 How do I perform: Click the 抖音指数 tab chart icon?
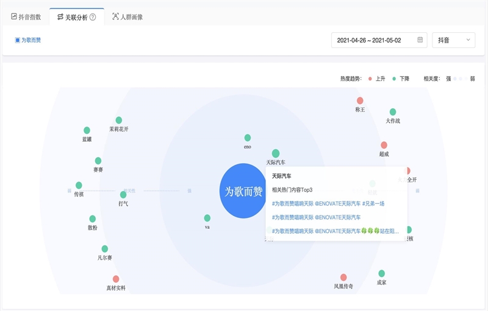tap(13, 16)
